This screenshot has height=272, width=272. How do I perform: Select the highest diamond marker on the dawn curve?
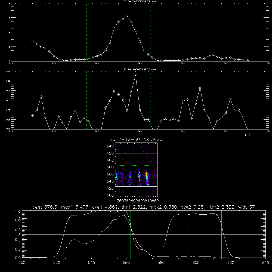[x=127, y=16]
